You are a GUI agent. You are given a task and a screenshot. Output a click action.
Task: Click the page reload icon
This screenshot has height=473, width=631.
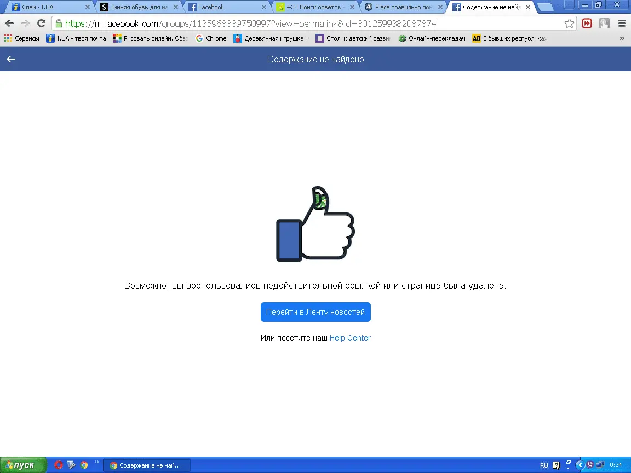[41, 24]
